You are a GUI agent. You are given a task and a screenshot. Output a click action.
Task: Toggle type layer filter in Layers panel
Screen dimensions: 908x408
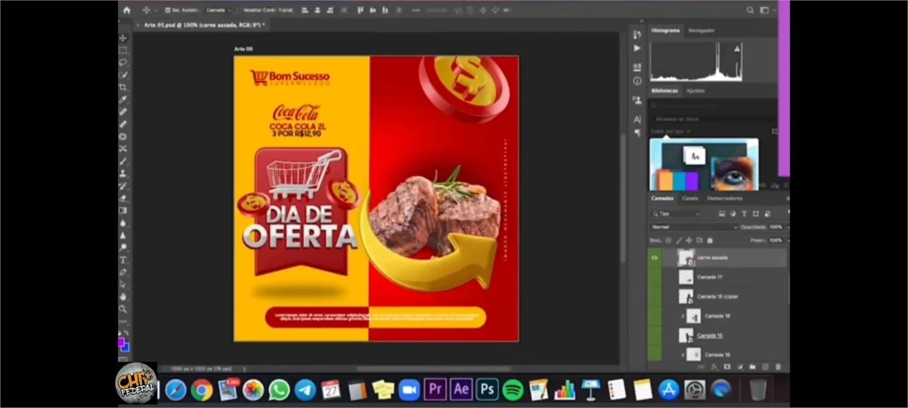tap(744, 214)
